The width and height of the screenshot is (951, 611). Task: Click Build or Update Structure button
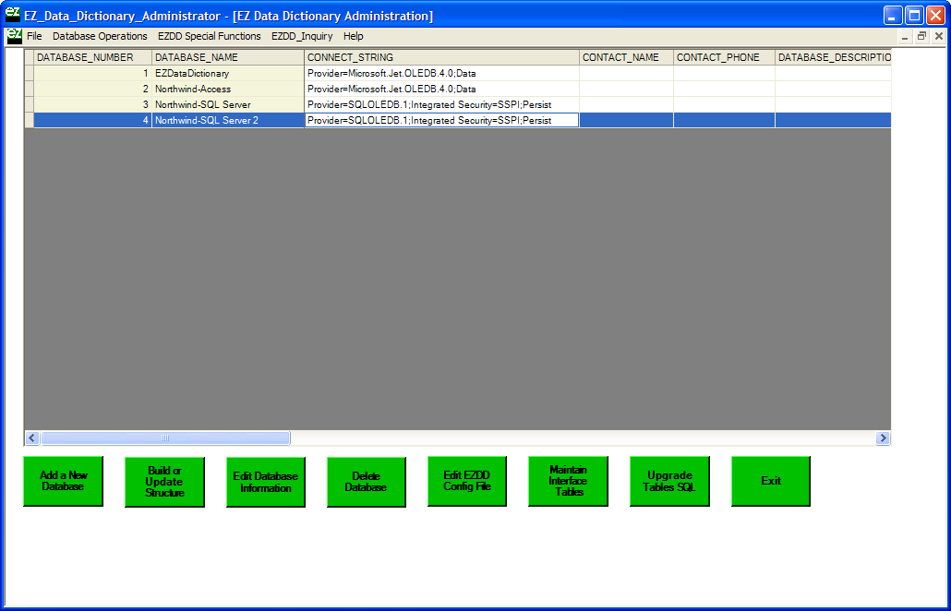pyautogui.click(x=164, y=482)
